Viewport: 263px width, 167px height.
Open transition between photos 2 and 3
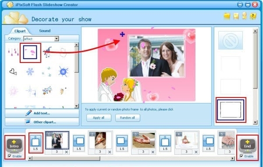[122, 141]
